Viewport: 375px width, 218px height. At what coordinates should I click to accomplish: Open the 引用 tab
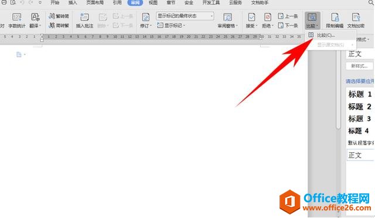[x=117, y=2]
